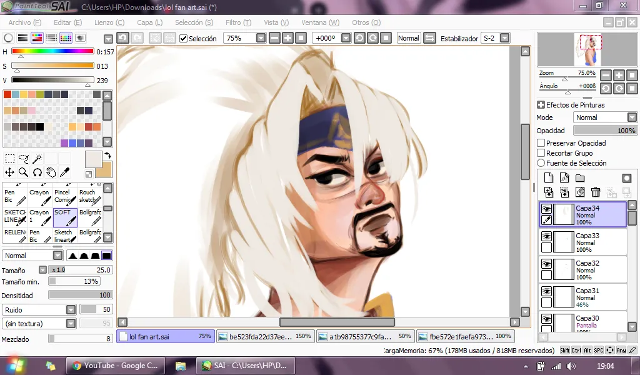Expand the Efectos de Pinturas section

coord(541,105)
